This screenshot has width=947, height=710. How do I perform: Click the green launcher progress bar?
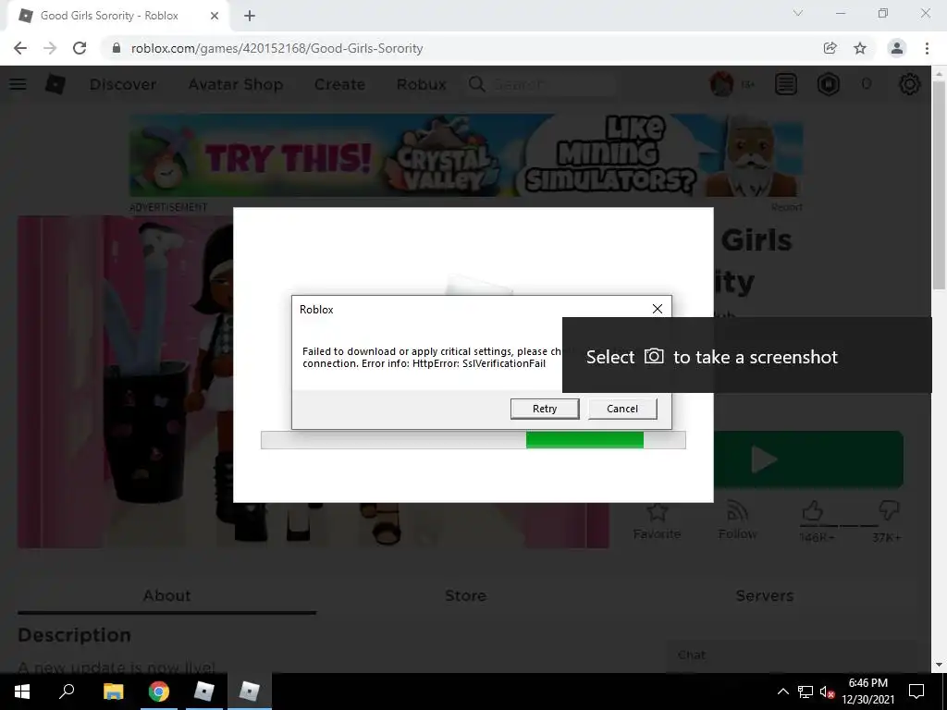point(473,440)
